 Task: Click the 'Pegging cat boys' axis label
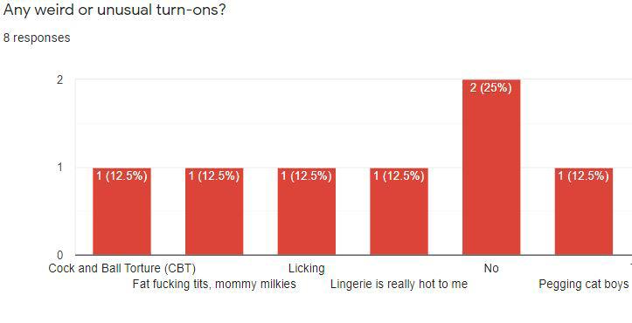[584, 284]
